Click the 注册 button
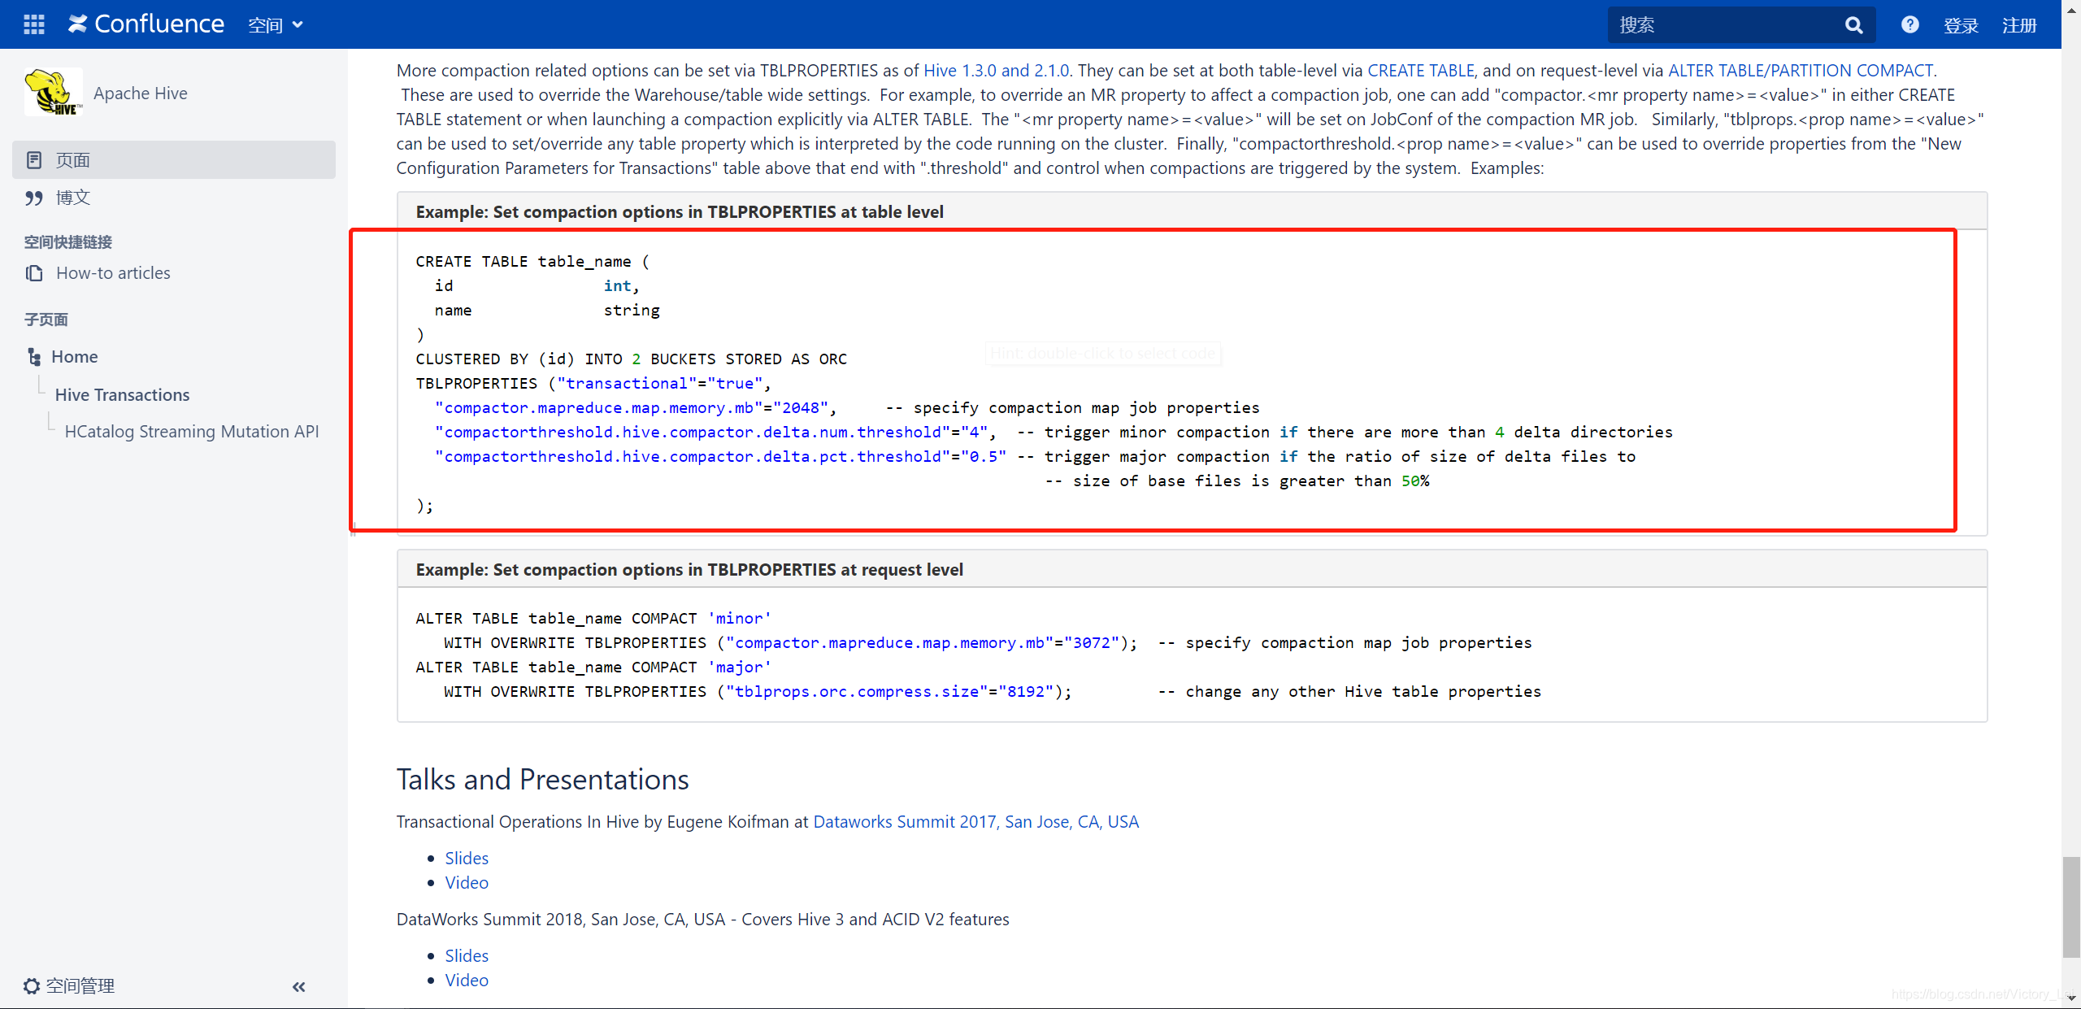The height and width of the screenshot is (1009, 2081). (2021, 25)
